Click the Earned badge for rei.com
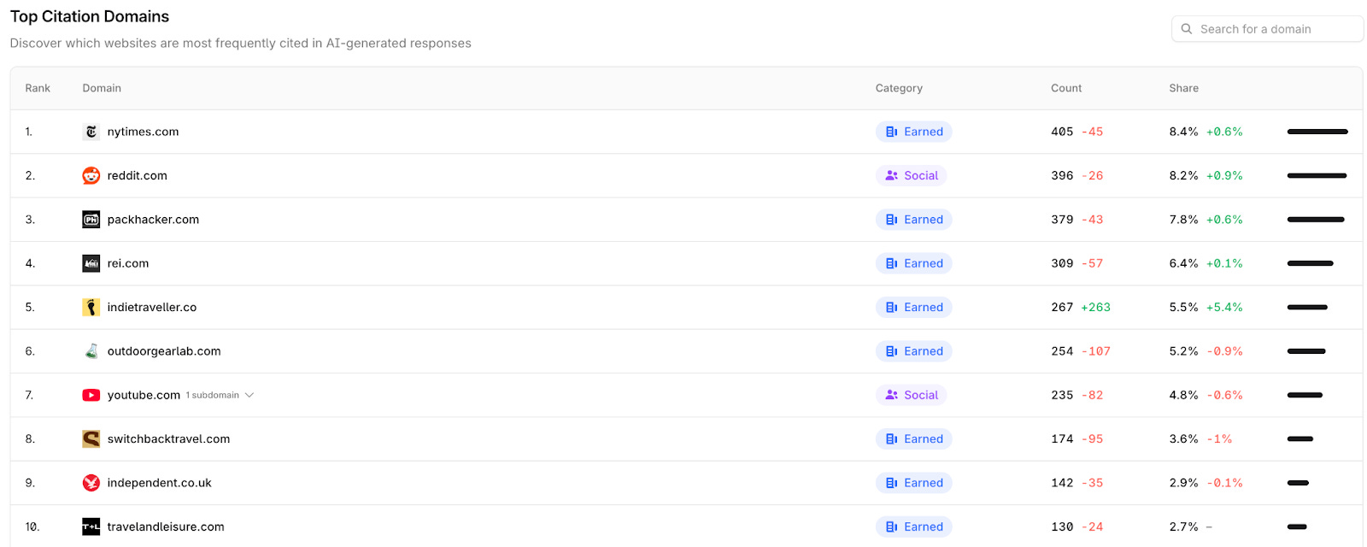 click(x=914, y=263)
